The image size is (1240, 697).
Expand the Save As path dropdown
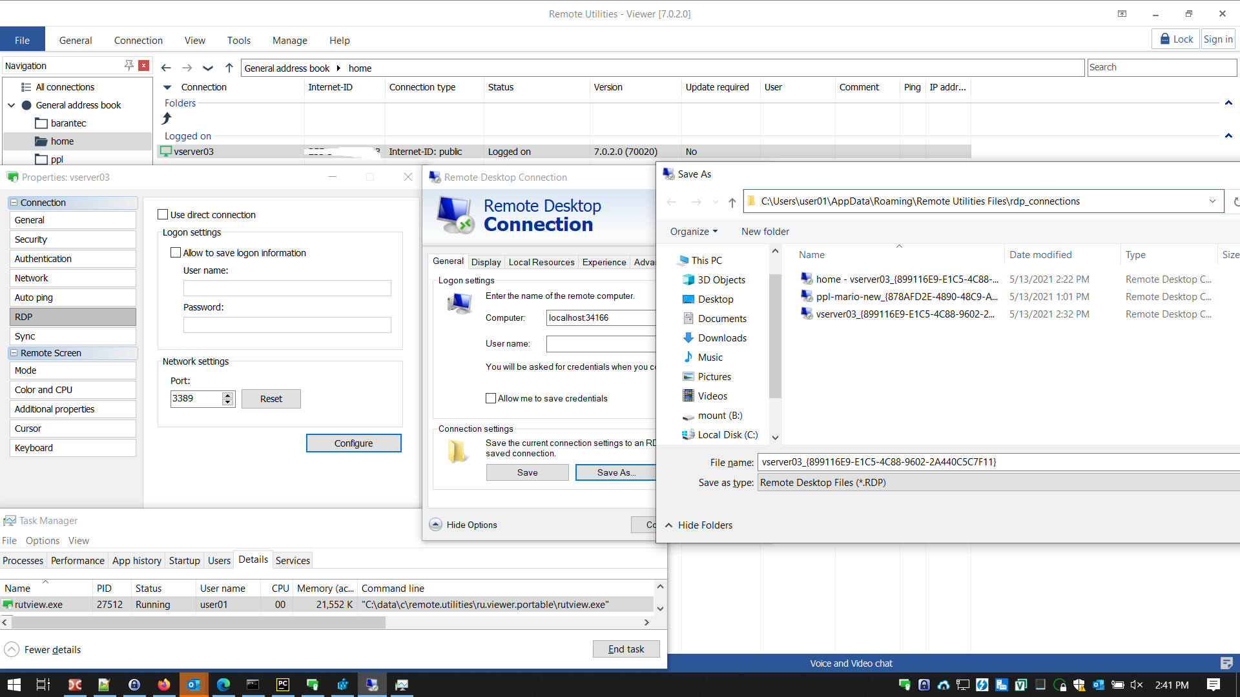[1212, 201]
